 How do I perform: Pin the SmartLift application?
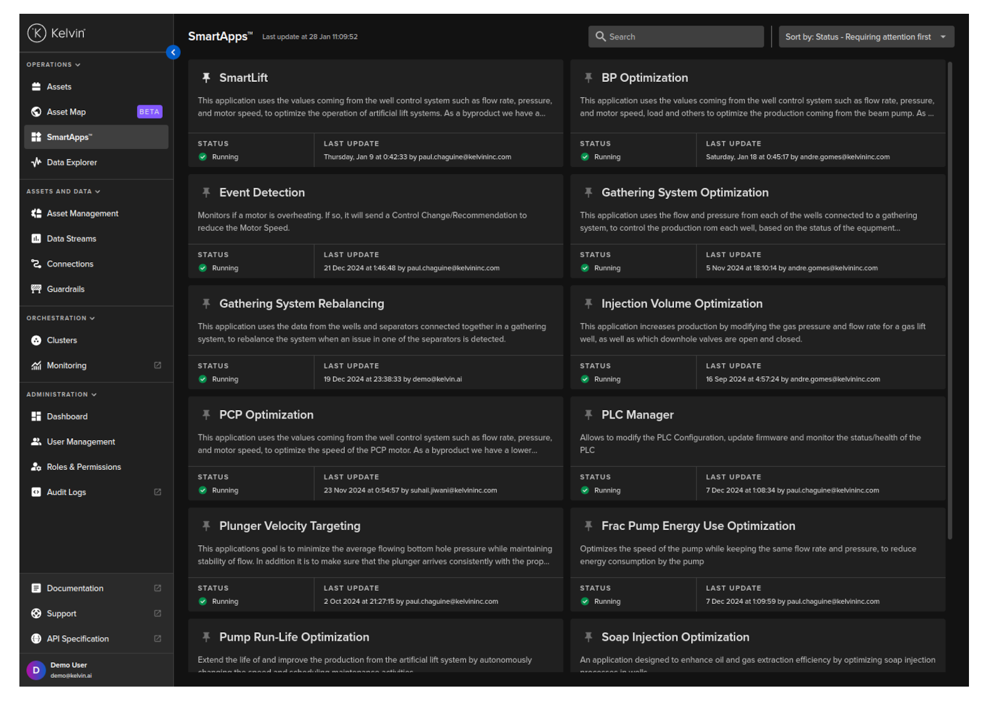click(x=206, y=78)
